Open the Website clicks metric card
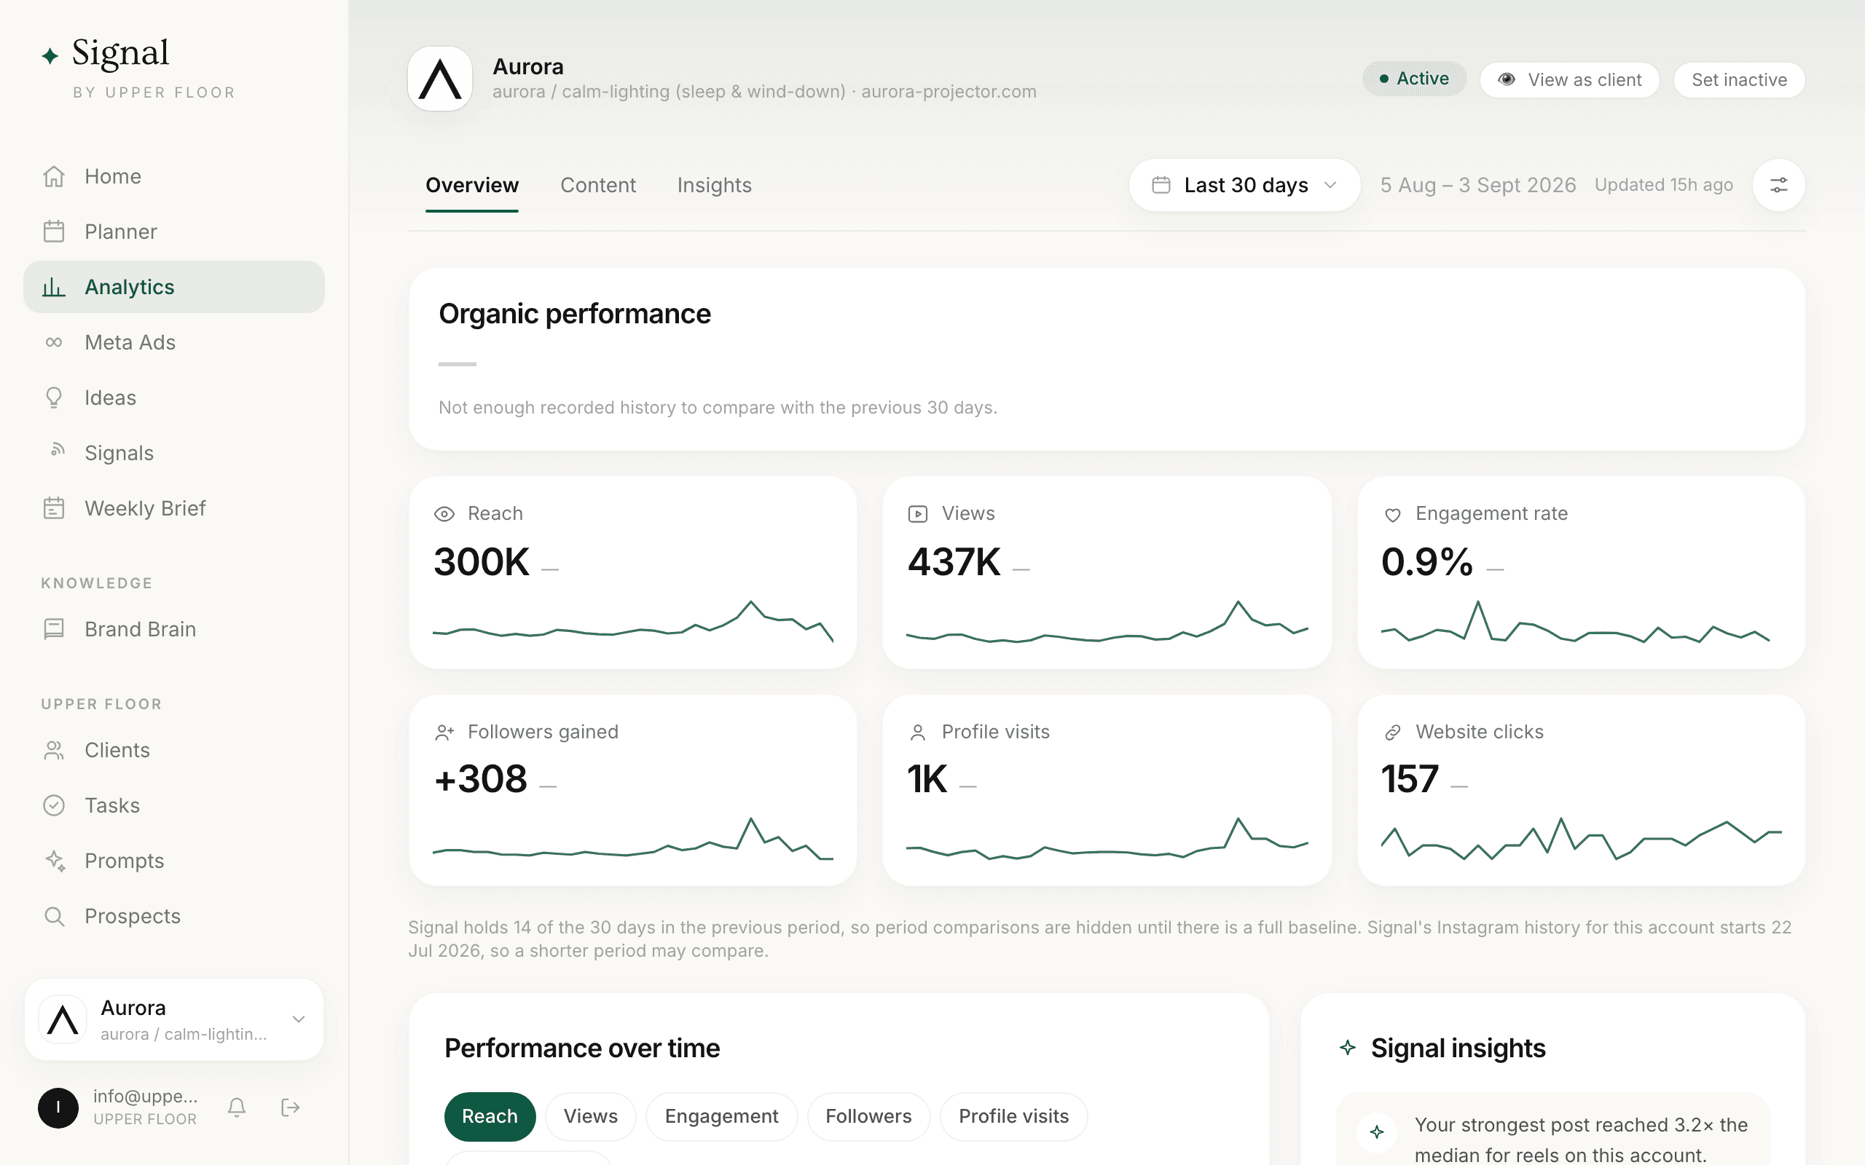 click(1581, 791)
